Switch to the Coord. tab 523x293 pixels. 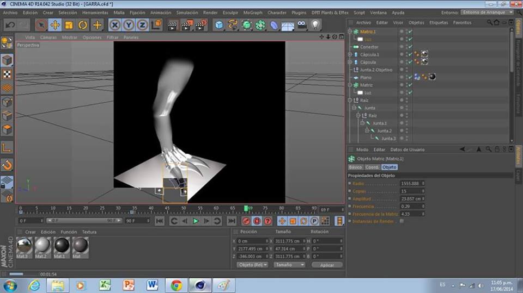click(372, 167)
